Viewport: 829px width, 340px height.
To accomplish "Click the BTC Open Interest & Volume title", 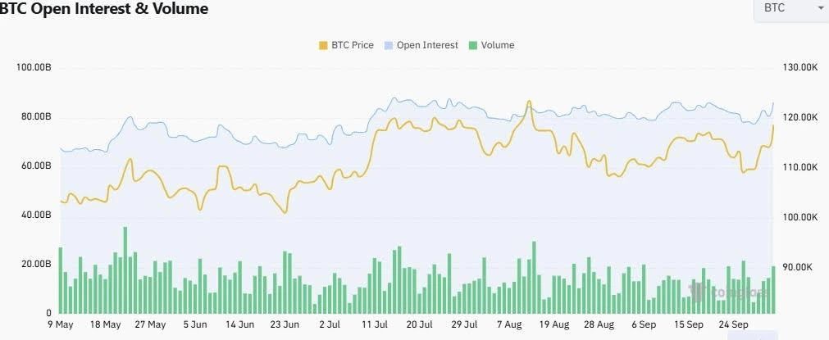I will tap(104, 9).
